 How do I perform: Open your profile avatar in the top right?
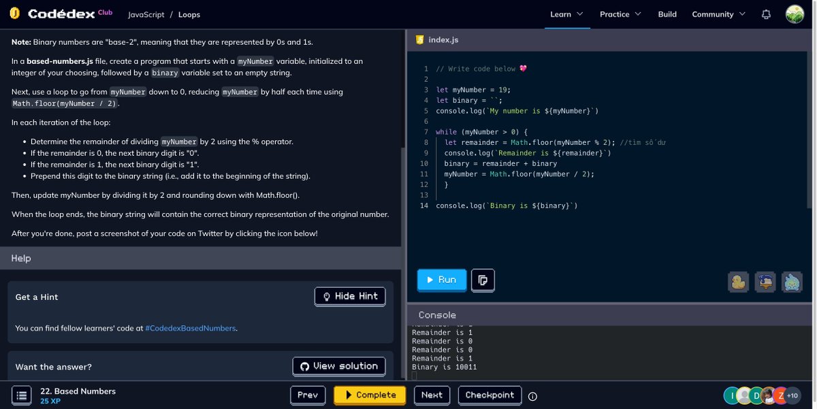click(x=795, y=13)
